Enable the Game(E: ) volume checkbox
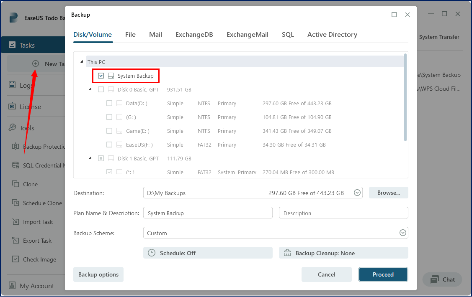Viewport: 472px width, 297px height. (x=109, y=131)
